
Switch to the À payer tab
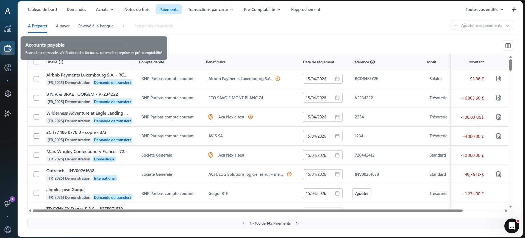click(63, 26)
